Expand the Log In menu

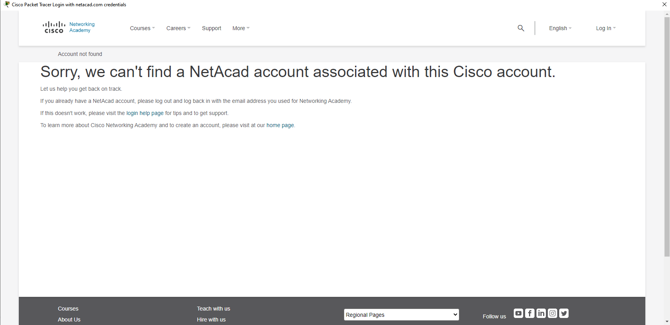(606, 28)
